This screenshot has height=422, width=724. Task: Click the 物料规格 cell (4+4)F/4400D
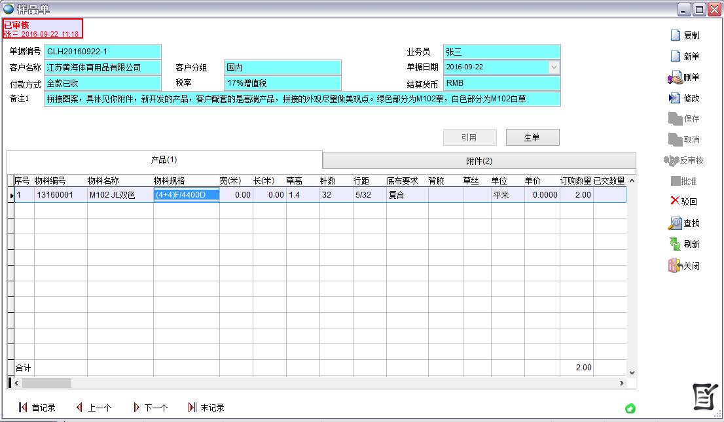tap(186, 195)
